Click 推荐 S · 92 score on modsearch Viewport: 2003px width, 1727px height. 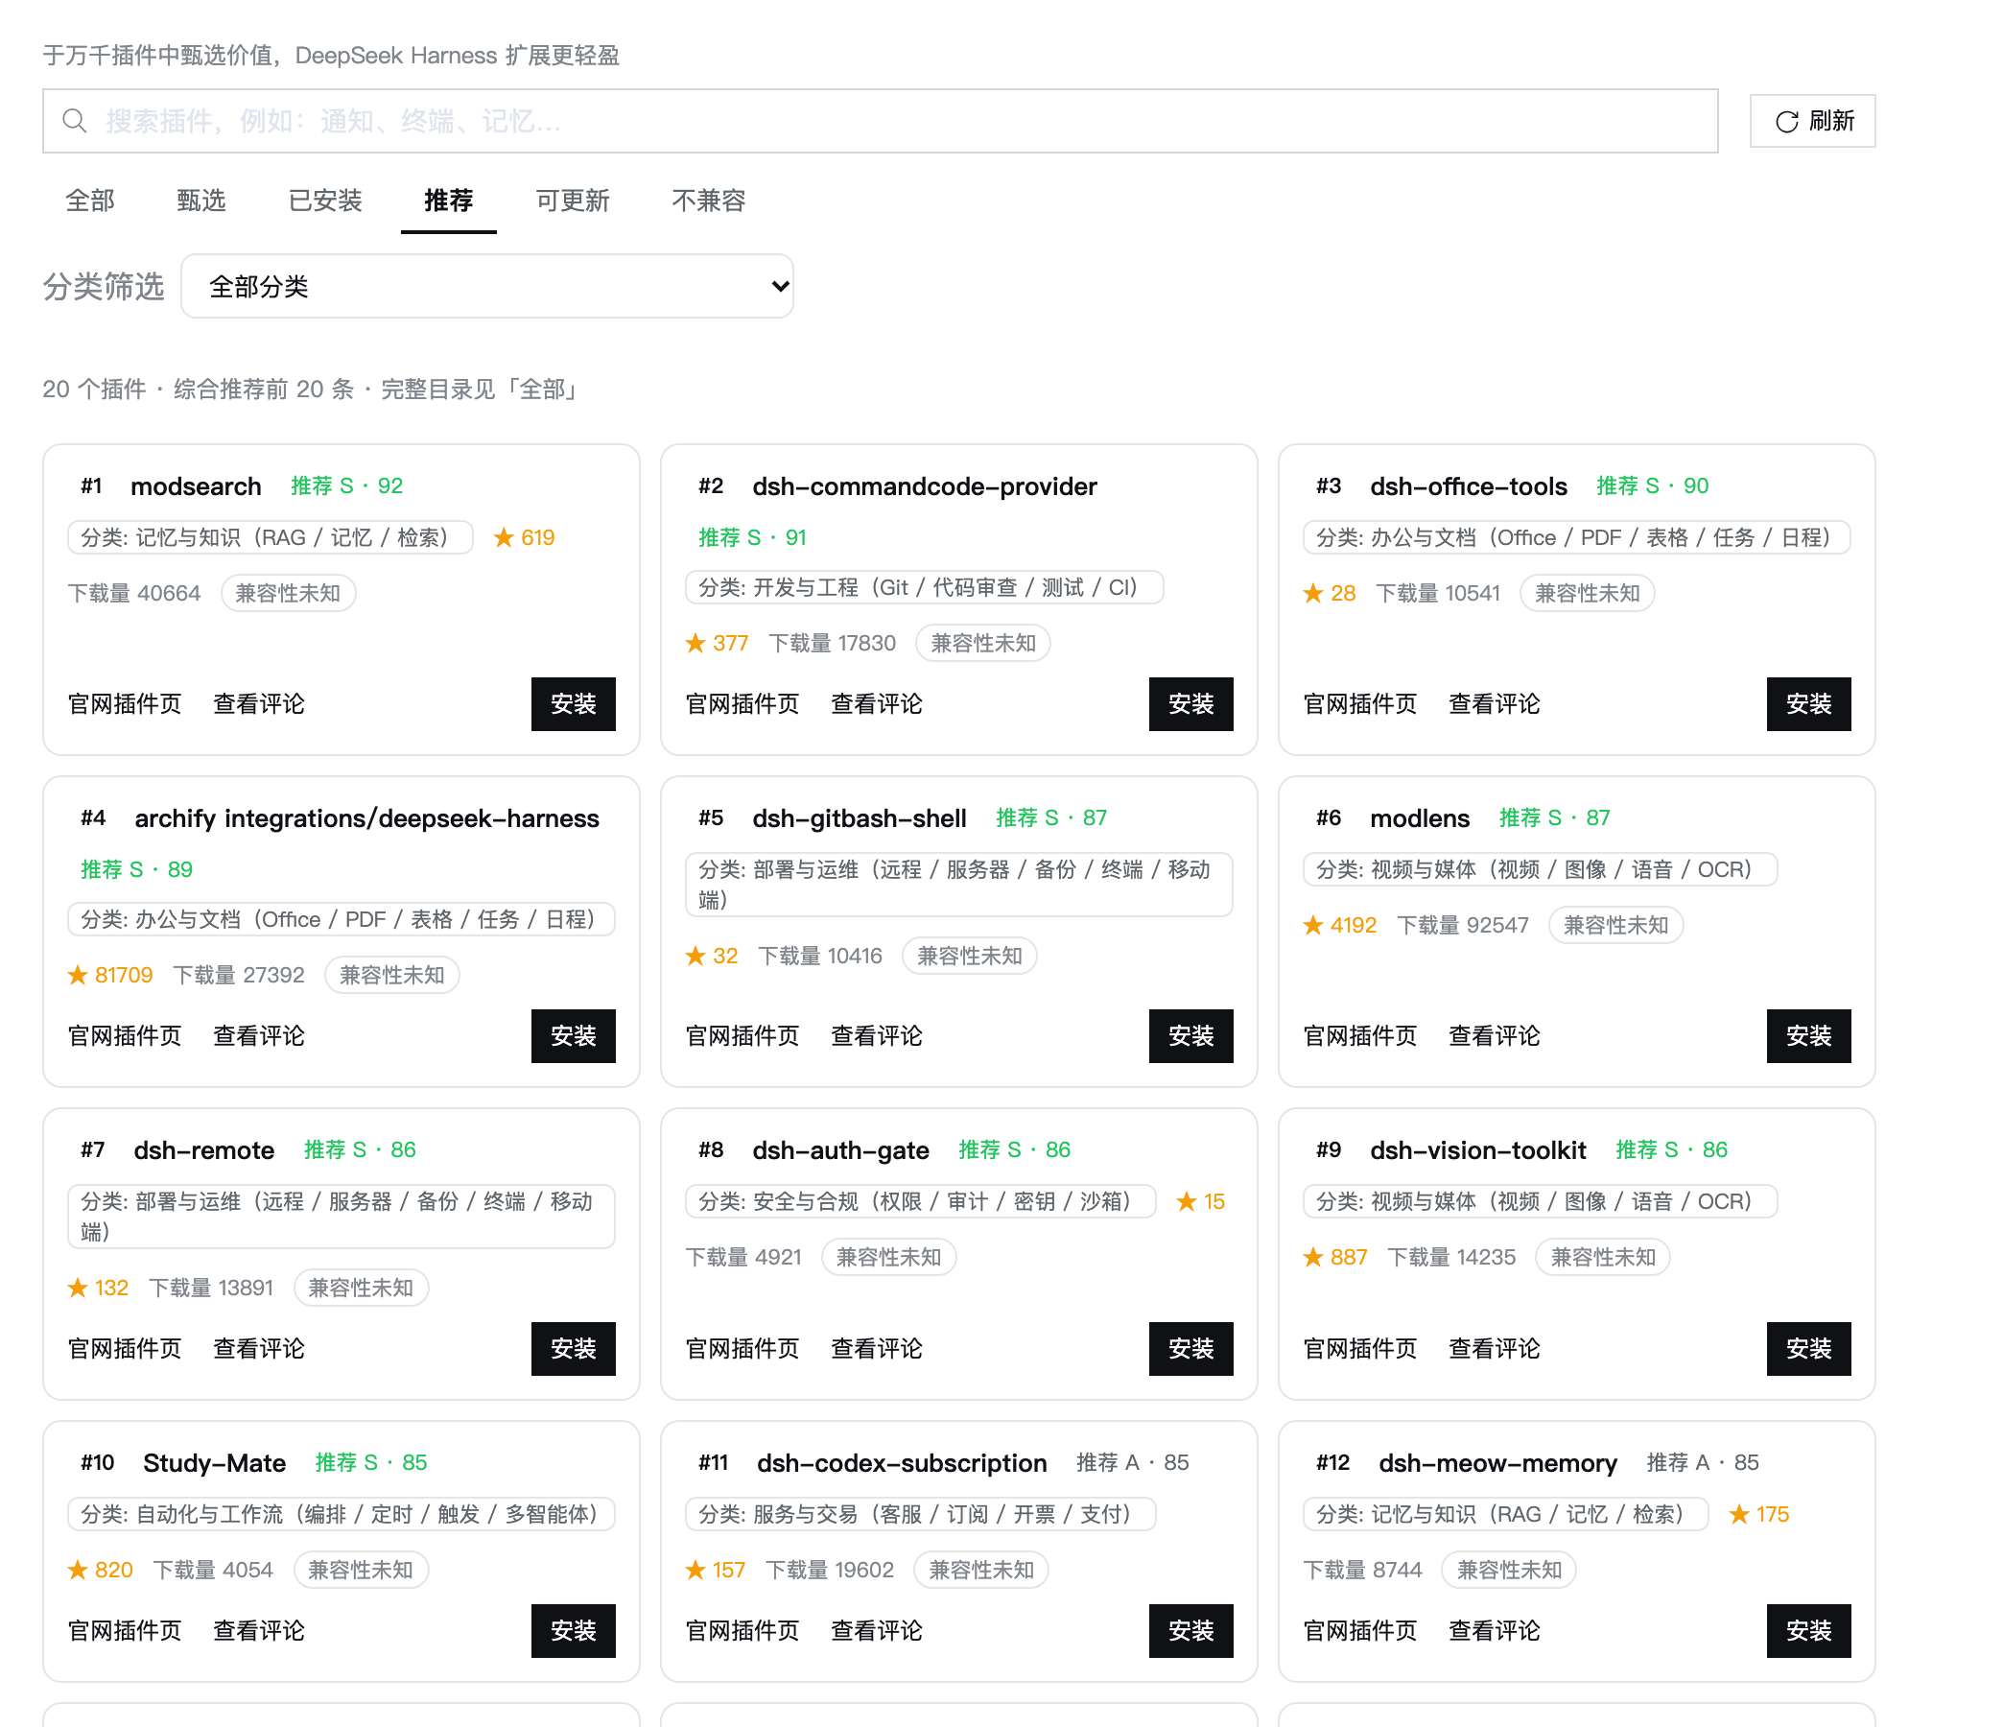point(347,485)
